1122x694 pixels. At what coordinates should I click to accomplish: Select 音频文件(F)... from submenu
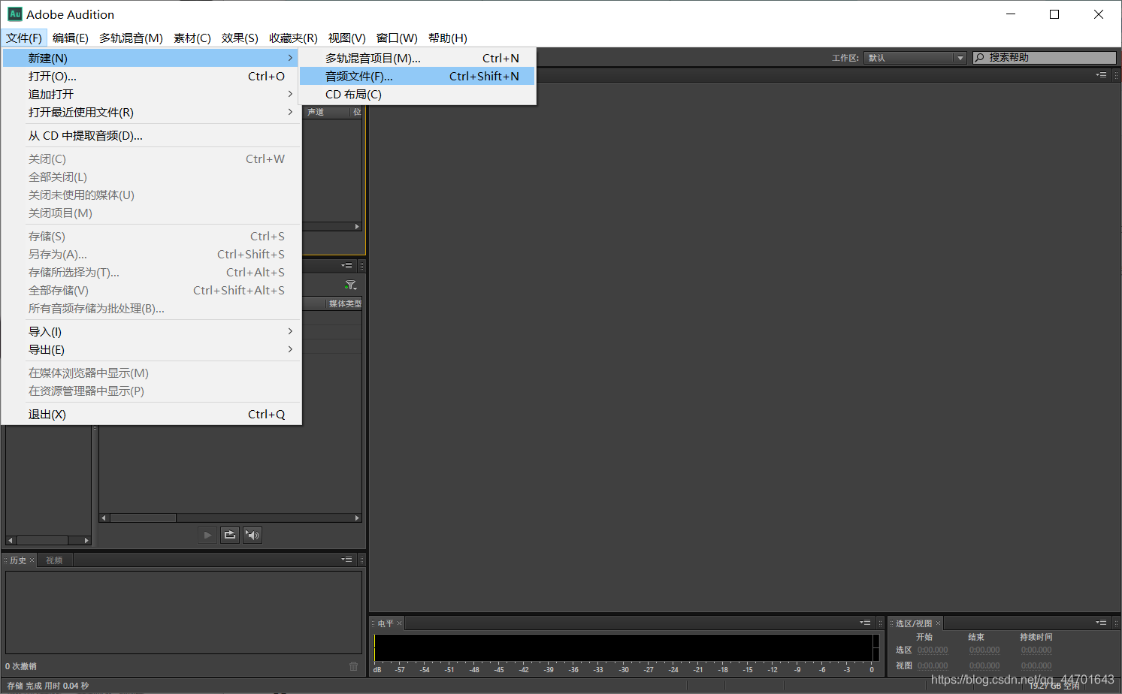click(417, 76)
